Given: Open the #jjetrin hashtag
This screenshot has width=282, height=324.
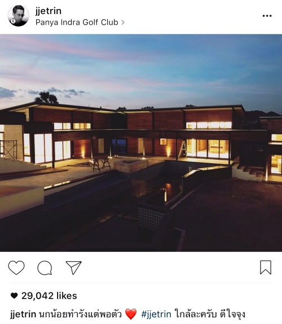Looking at the screenshot, I should [156, 314].
